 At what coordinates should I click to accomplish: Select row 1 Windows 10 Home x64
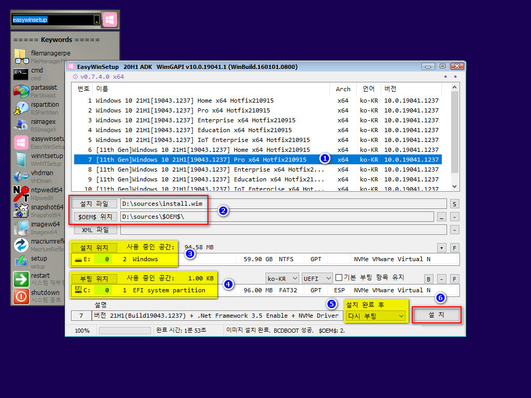click(258, 101)
